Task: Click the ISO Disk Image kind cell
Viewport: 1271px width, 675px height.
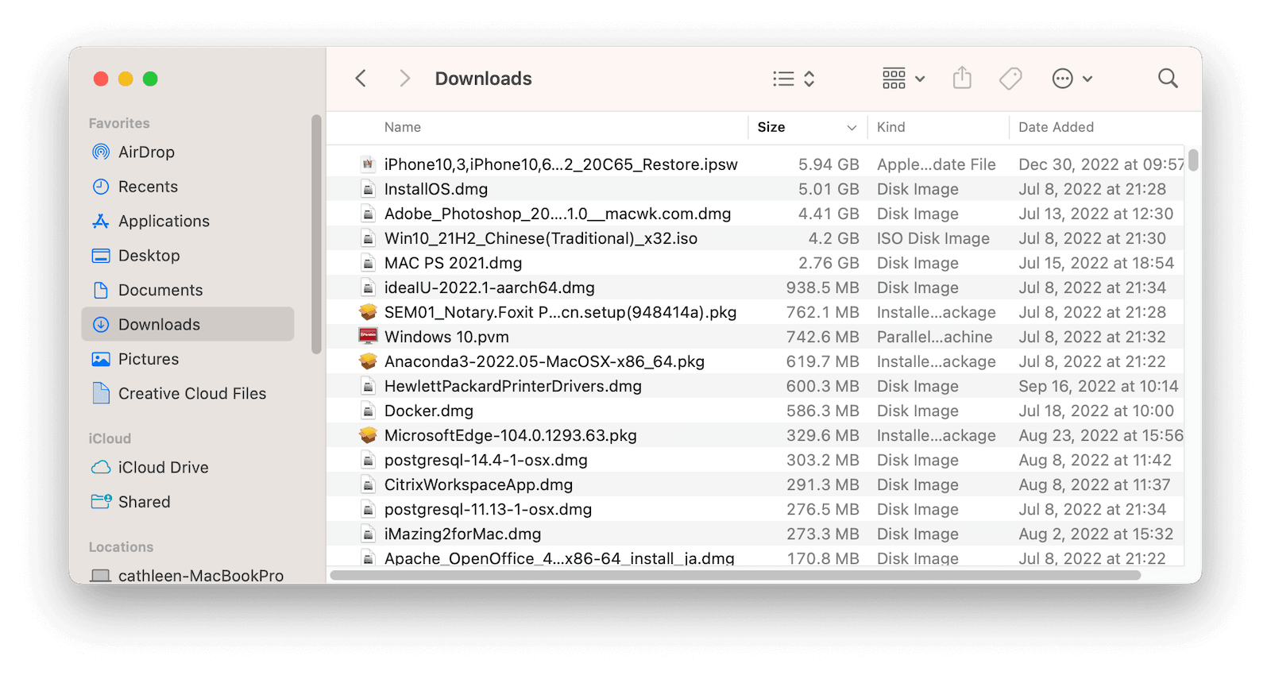Action: 933,238
